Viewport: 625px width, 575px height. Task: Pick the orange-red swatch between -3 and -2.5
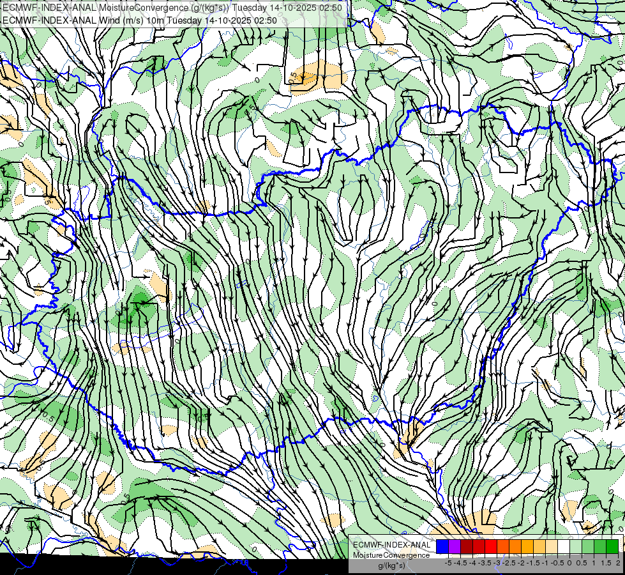(503, 546)
